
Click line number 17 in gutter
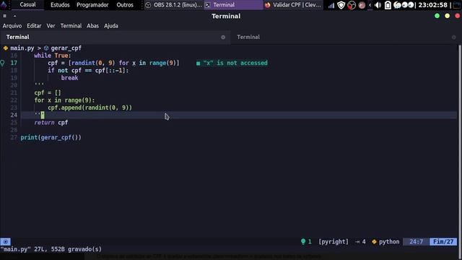click(14, 63)
